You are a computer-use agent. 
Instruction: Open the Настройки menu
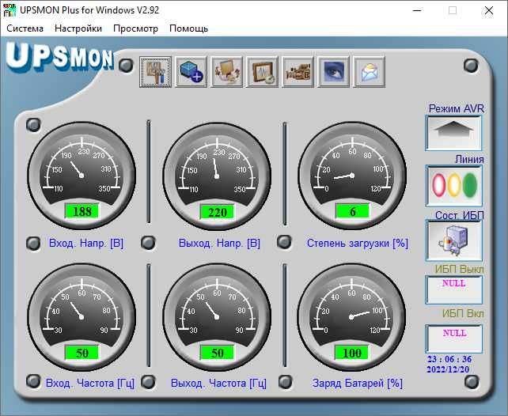coord(78,28)
